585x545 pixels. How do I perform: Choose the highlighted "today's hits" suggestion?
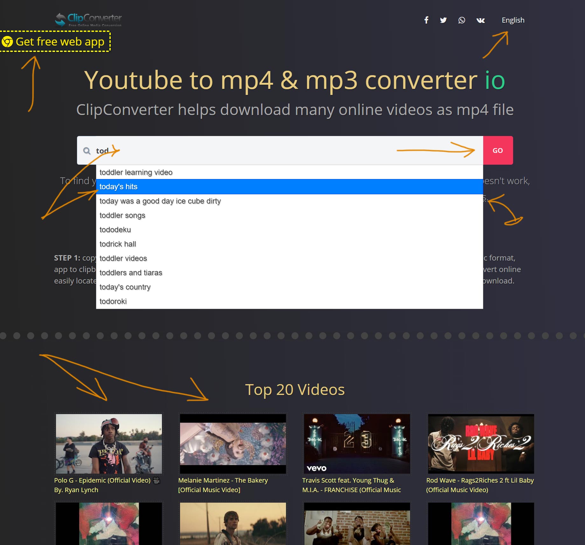click(118, 187)
